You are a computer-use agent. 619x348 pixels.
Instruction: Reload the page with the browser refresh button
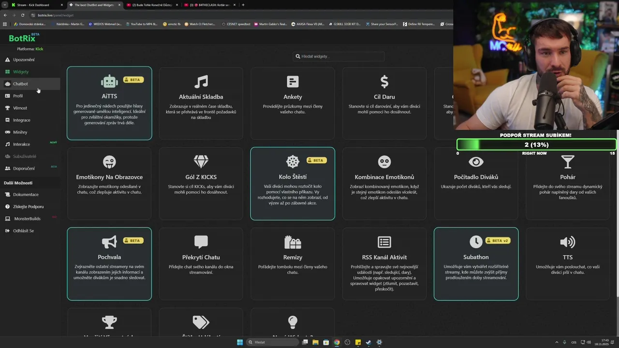[22, 15]
